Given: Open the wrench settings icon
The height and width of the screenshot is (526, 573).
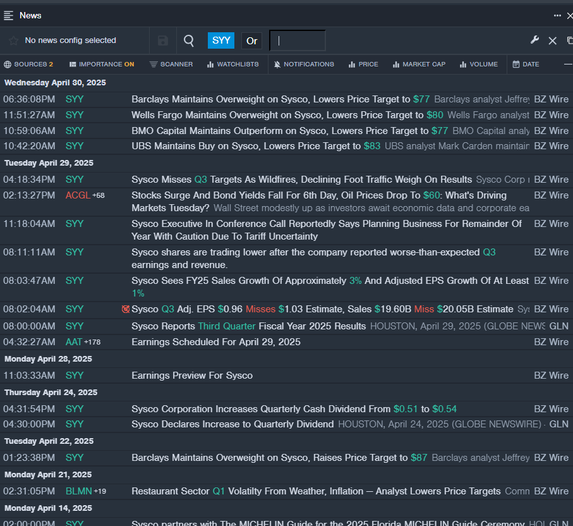Looking at the screenshot, I should point(534,40).
